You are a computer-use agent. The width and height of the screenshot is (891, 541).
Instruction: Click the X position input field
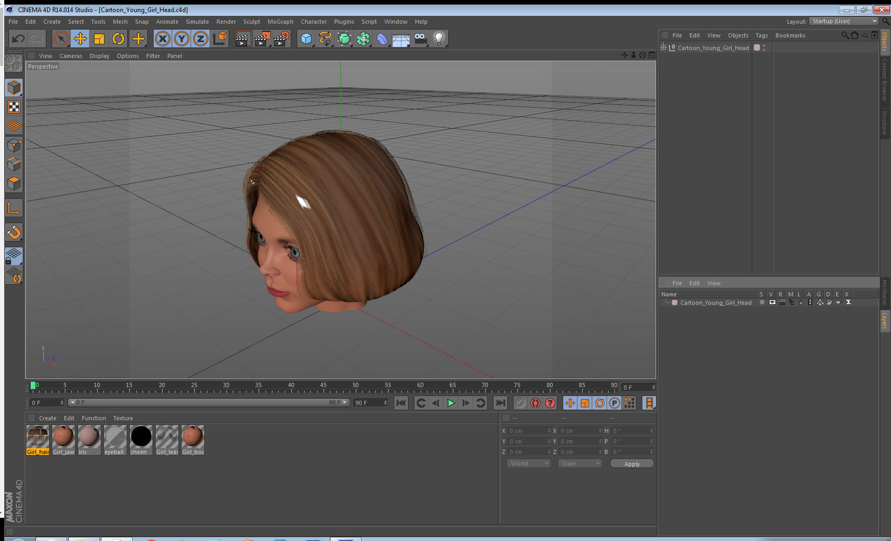[x=529, y=431]
